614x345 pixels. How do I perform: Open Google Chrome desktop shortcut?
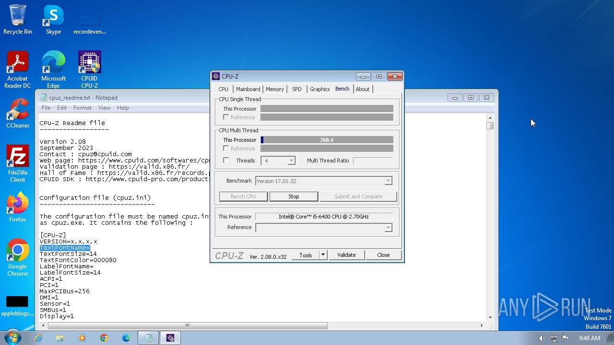[18, 258]
